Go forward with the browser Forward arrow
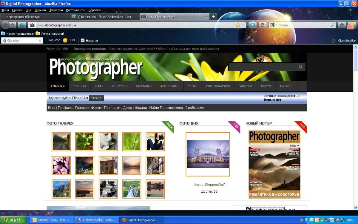The height and width of the screenshot is (224, 358). tap(13, 25)
